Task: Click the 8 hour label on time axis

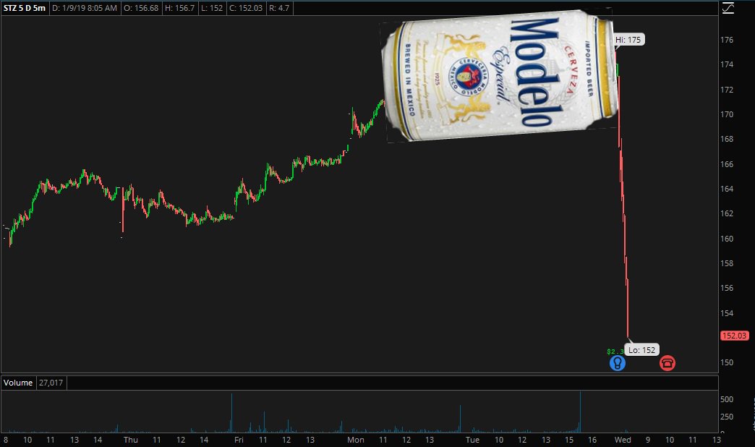Action: pyautogui.click(x=6, y=440)
